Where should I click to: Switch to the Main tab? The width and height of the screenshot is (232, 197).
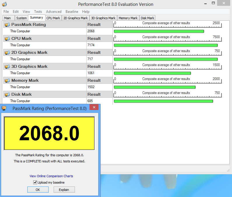click(x=8, y=18)
